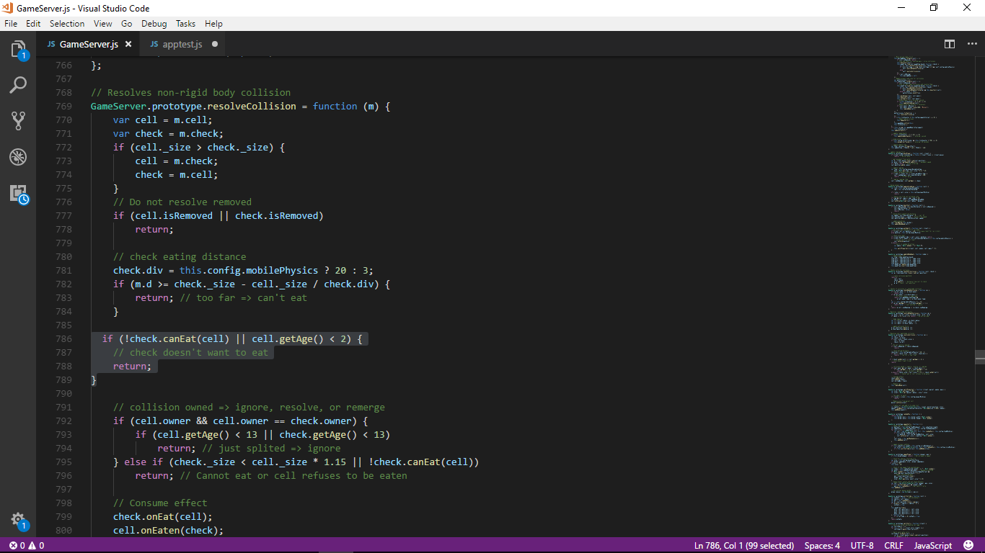Change indentation via Spaces: 4
The height and width of the screenshot is (553, 985).
(x=821, y=545)
